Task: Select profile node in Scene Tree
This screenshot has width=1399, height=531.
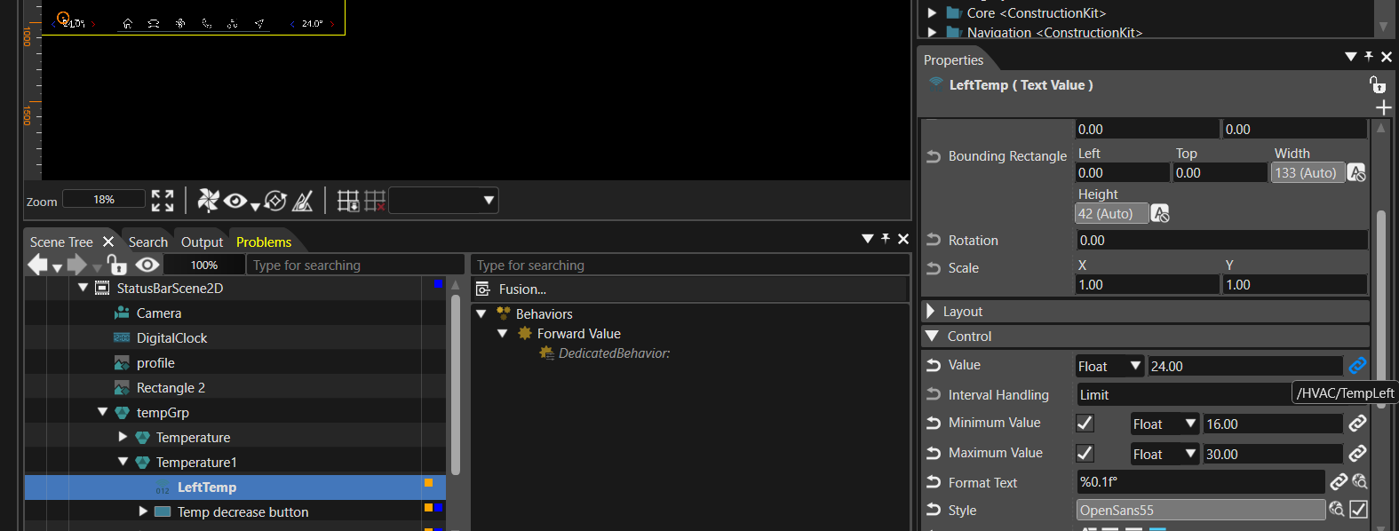Action: pos(155,363)
